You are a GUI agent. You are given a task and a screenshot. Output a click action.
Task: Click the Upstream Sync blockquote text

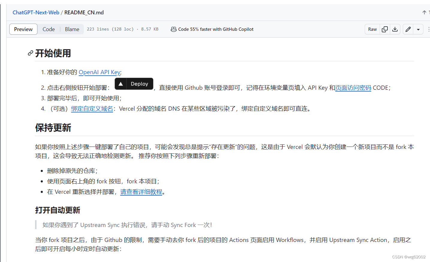(x=127, y=225)
